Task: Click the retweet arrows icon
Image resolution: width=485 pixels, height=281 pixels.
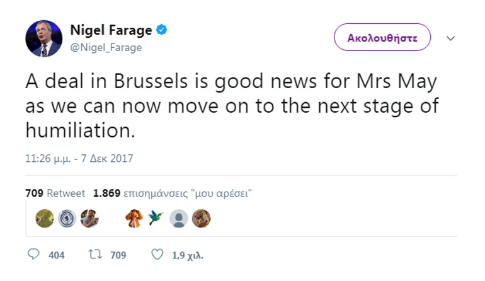Action: 94,255
